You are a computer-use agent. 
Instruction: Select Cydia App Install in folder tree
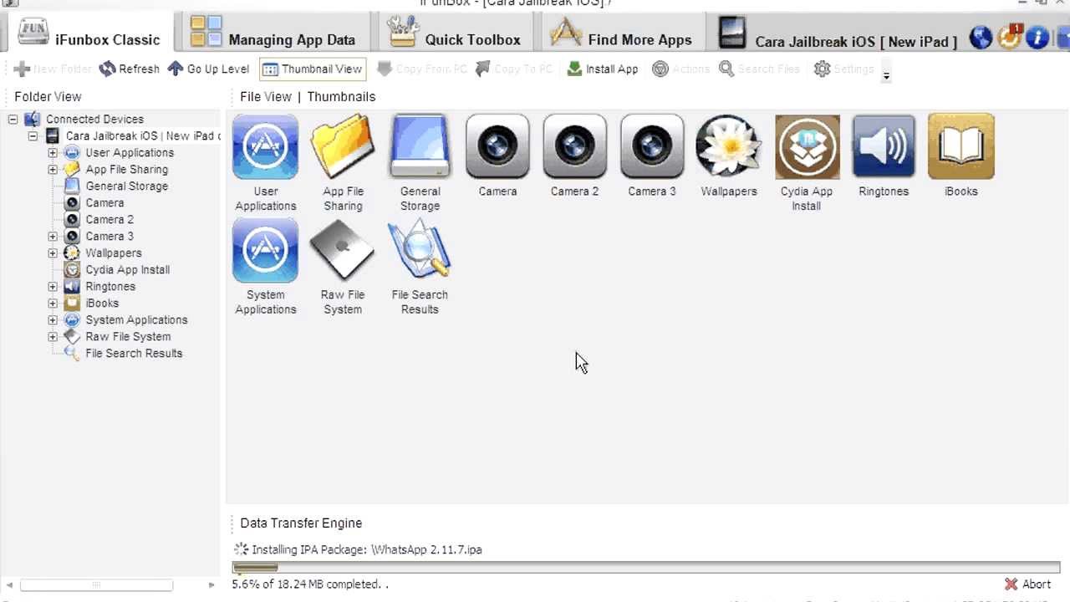pos(127,269)
